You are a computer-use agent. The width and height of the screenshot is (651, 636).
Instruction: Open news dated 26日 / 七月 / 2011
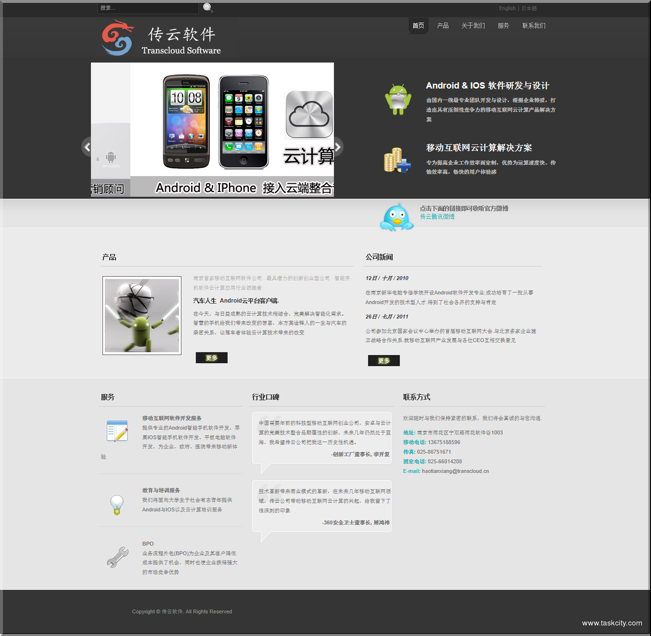387,317
